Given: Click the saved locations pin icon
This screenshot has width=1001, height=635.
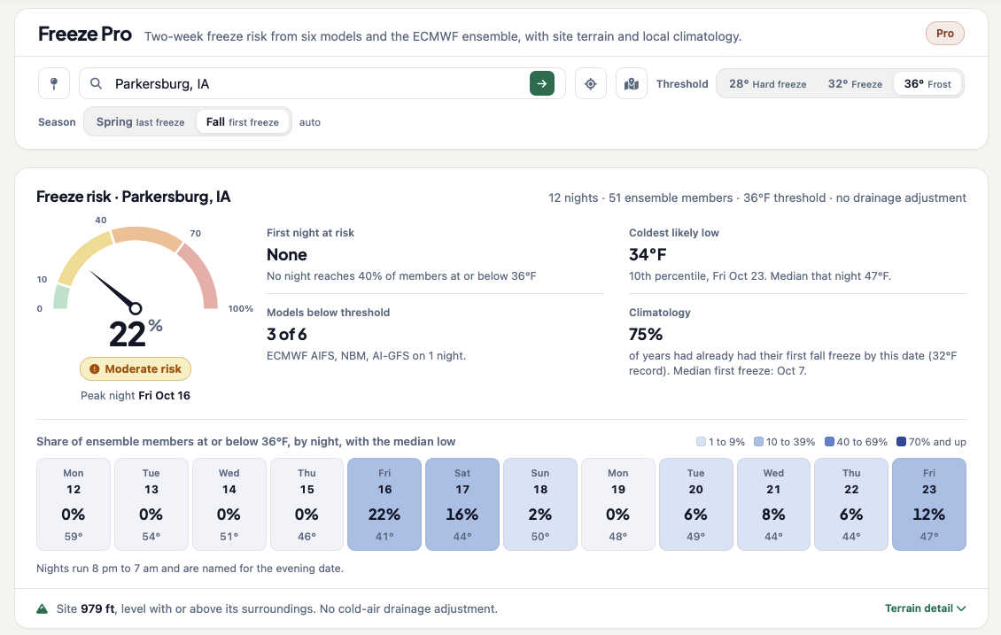Looking at the screenshot, I should (x=54, y=83).
